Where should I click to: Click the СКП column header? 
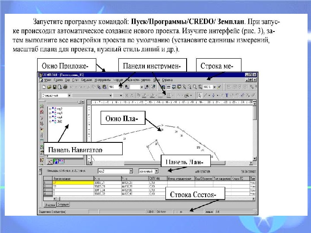click(x=158, y=179)
